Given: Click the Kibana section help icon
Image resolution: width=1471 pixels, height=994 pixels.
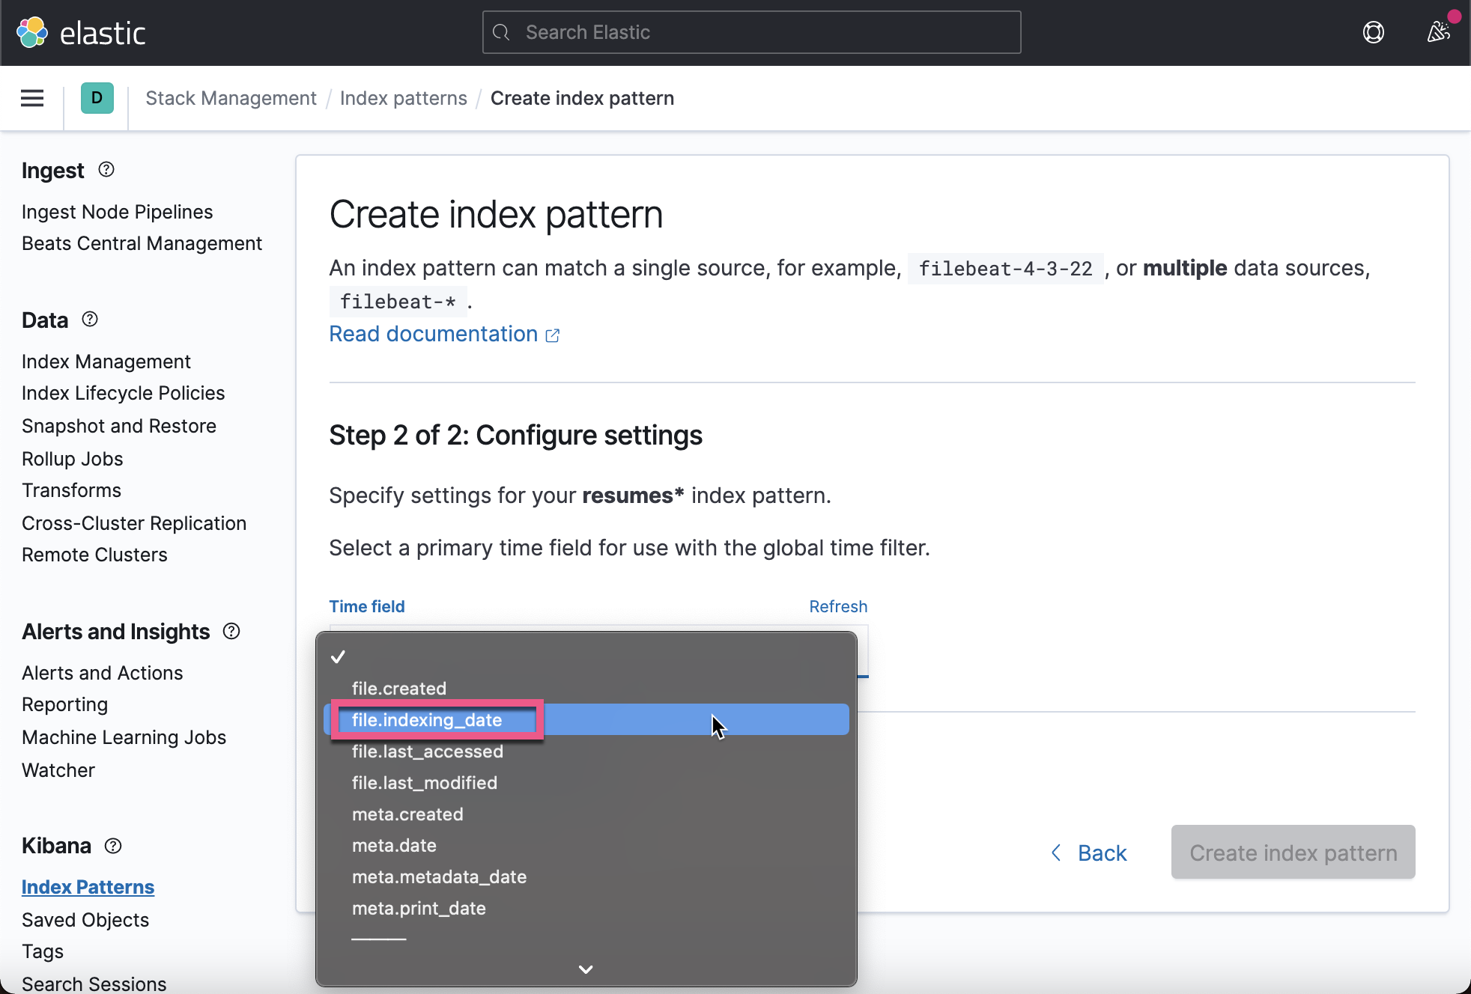Looking at the screenshot, I should (x=113, y=846).
